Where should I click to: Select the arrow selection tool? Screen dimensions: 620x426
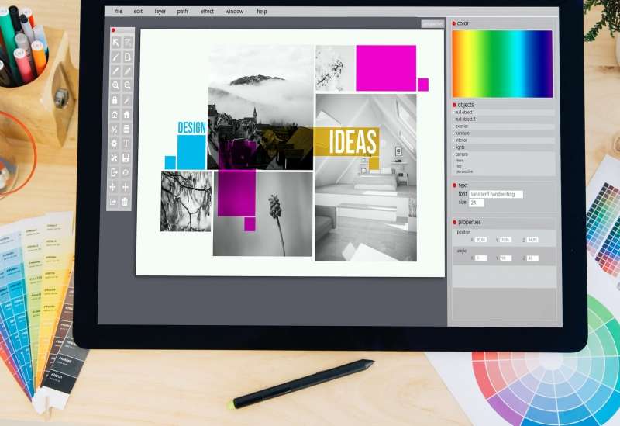click(115, 43)
